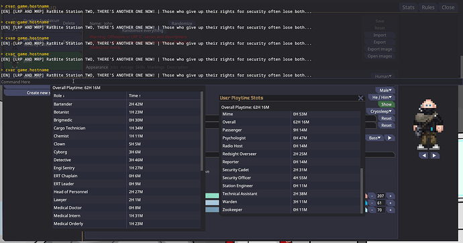Select the Botanist row
This screenshot has height=243, width=463.
pos(126,112)
